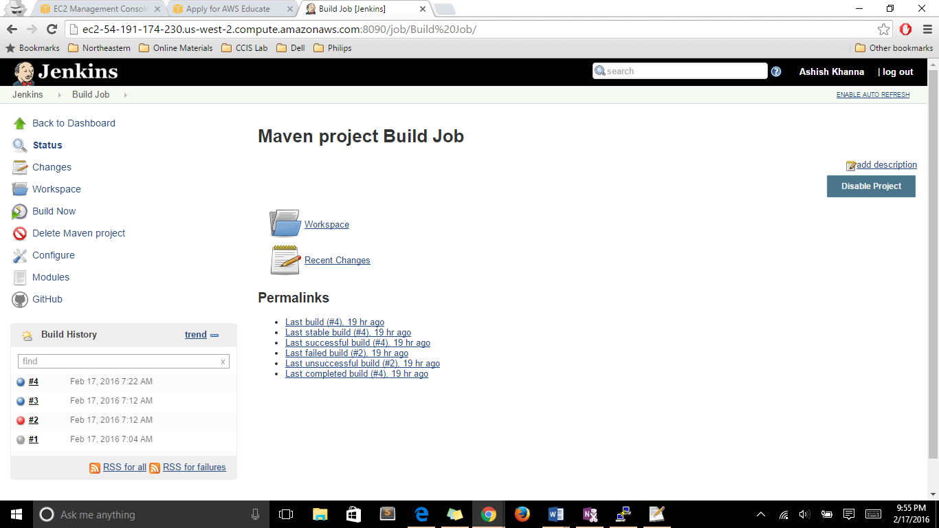This screenshot has height=528, width=939.
Task: Expand the Jenkins breadcrumb dropdown arrow
Action: click(60, 95)
